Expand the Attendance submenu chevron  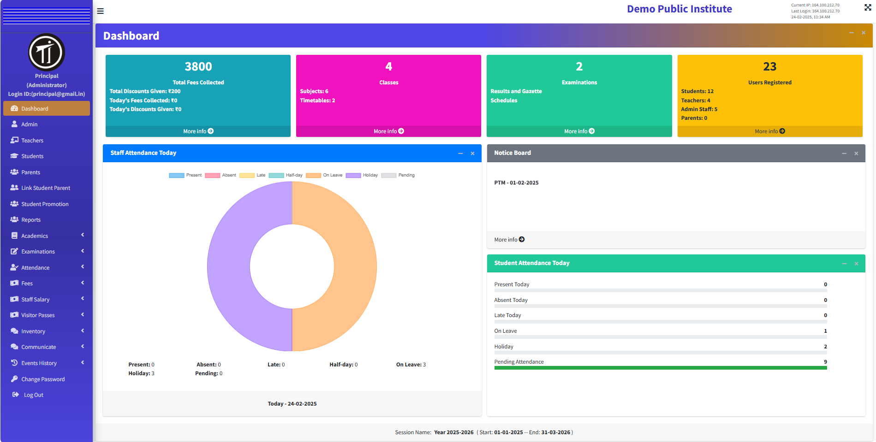coord(83,267)
